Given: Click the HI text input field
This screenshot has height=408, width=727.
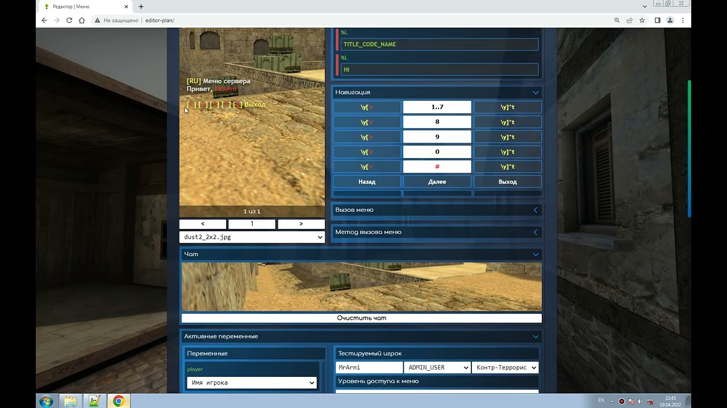Looking at the screenshot, I should tap(439, 70).
